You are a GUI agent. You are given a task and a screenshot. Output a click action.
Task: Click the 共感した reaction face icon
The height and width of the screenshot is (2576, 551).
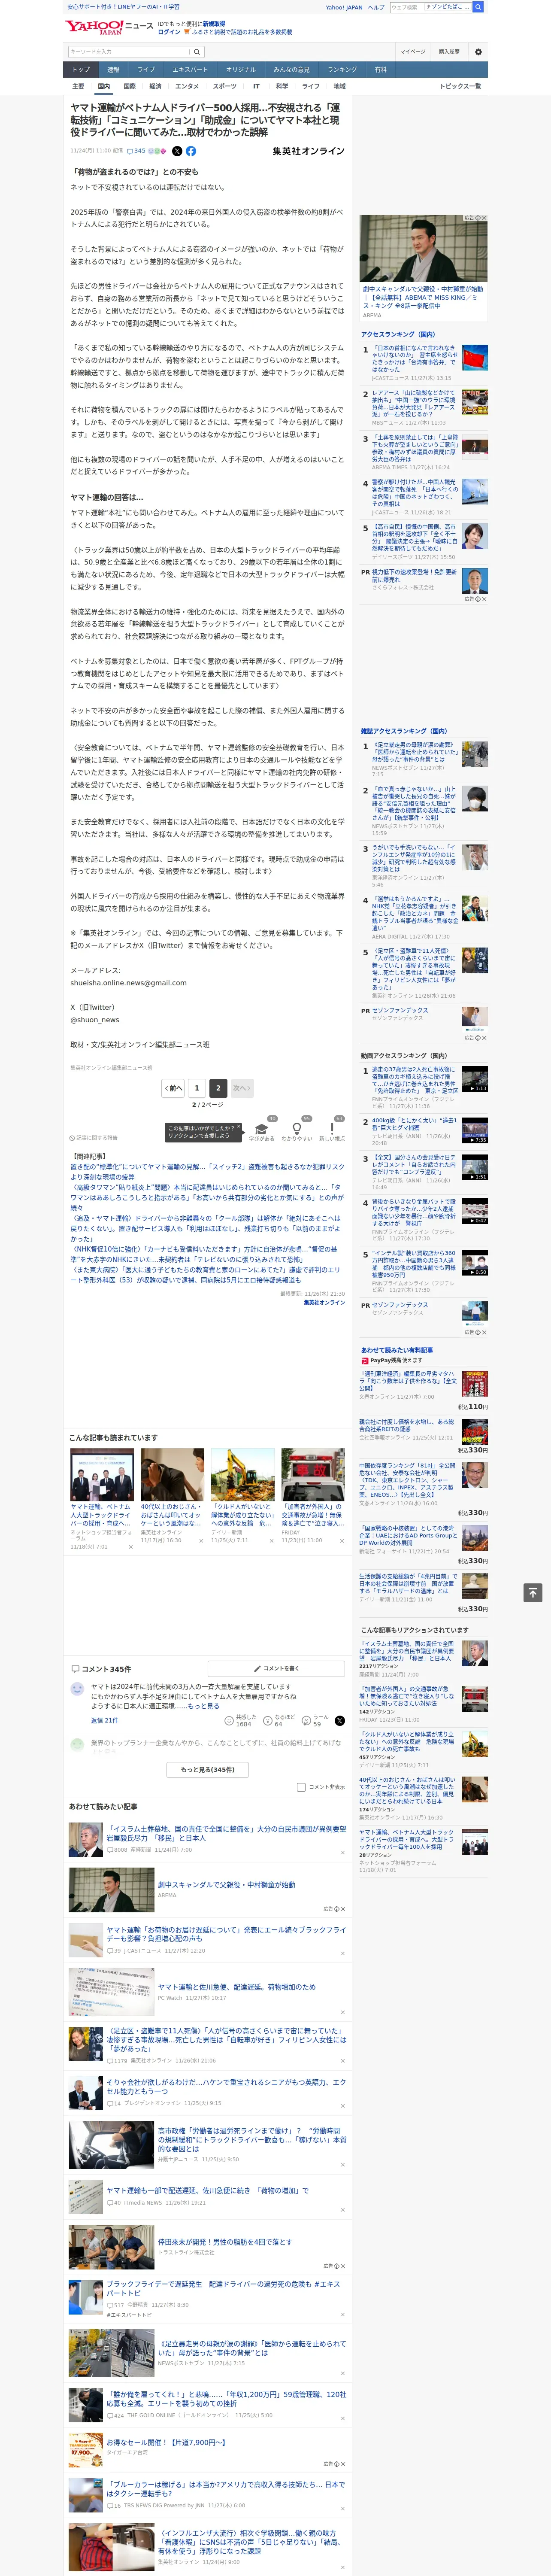[230, 1721]
